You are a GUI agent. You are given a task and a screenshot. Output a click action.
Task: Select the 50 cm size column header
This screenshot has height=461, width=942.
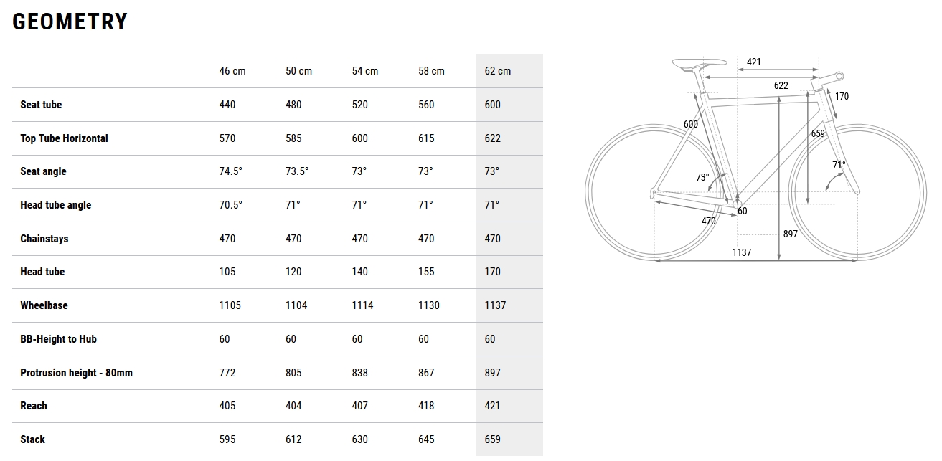coord(298,71)
